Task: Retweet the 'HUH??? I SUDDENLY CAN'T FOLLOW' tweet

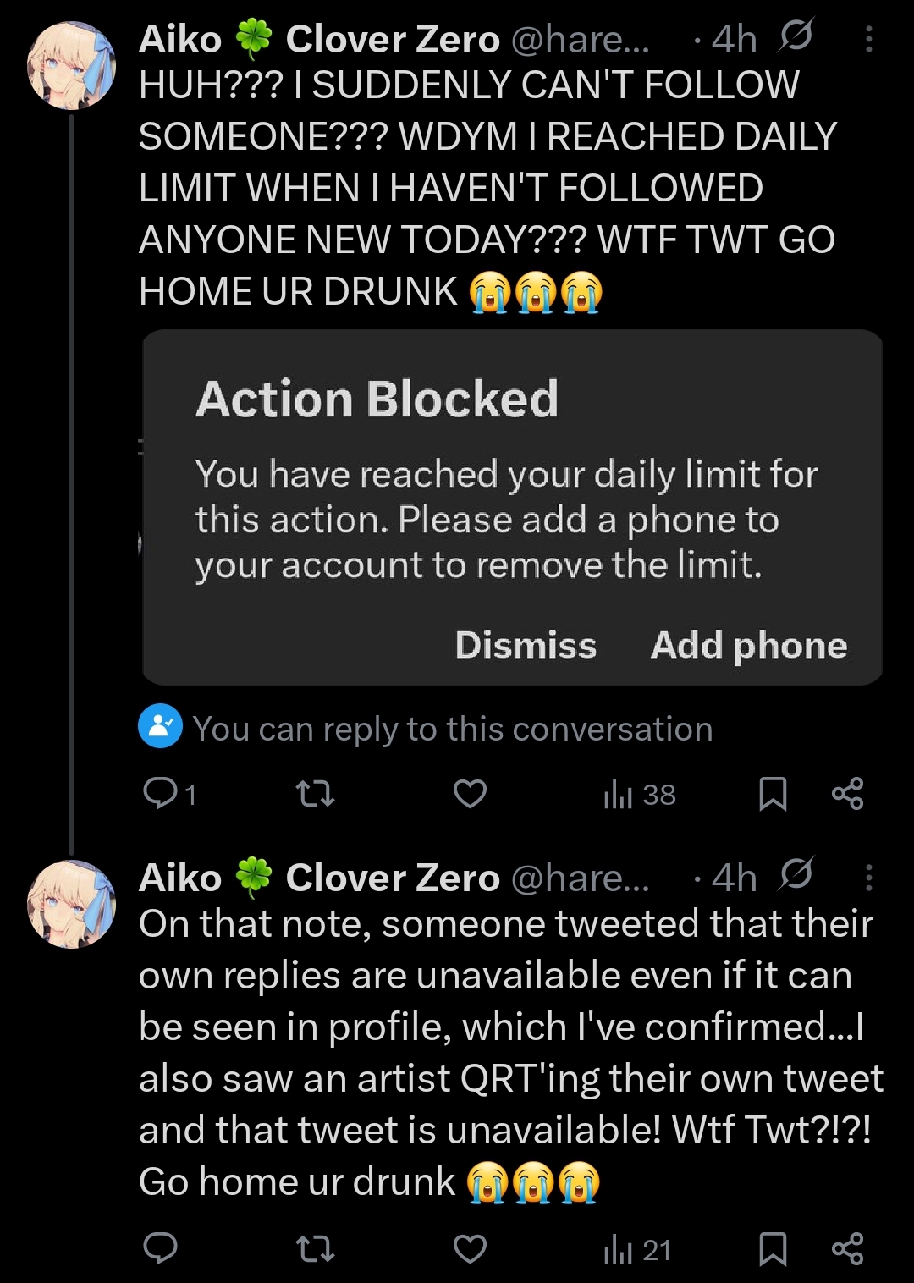Action: point(315,793)
